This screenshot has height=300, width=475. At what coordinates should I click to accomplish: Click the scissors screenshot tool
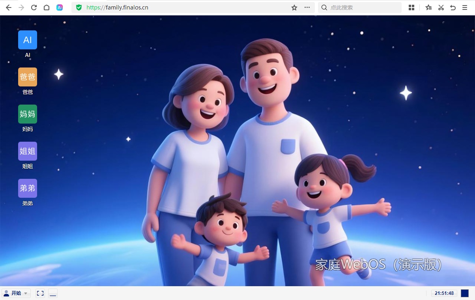pyautogui.click(x=441, y=7)
